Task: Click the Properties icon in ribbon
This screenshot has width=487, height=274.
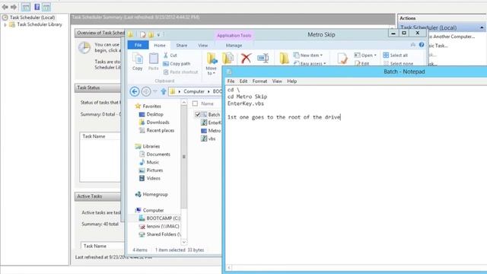Action: [342, 58]
